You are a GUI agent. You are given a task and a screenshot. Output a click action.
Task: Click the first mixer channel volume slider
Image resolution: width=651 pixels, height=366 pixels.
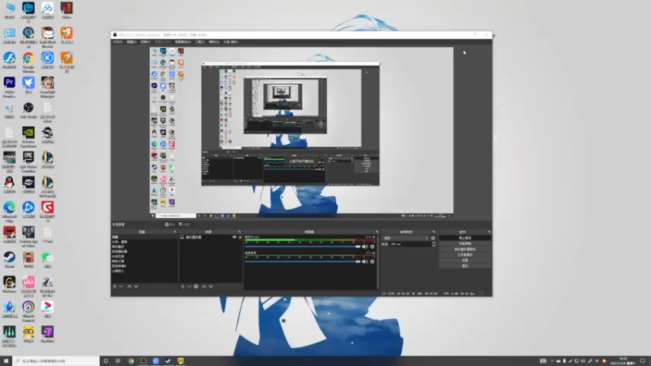point(303,246)
